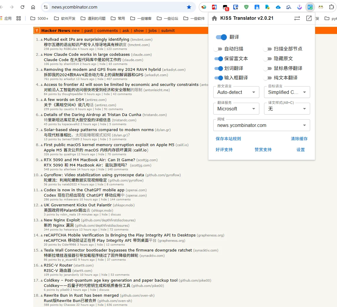Click the magnifier search extension icon
337x307 pixels.
pyautogui.click(x=289, y=7)
